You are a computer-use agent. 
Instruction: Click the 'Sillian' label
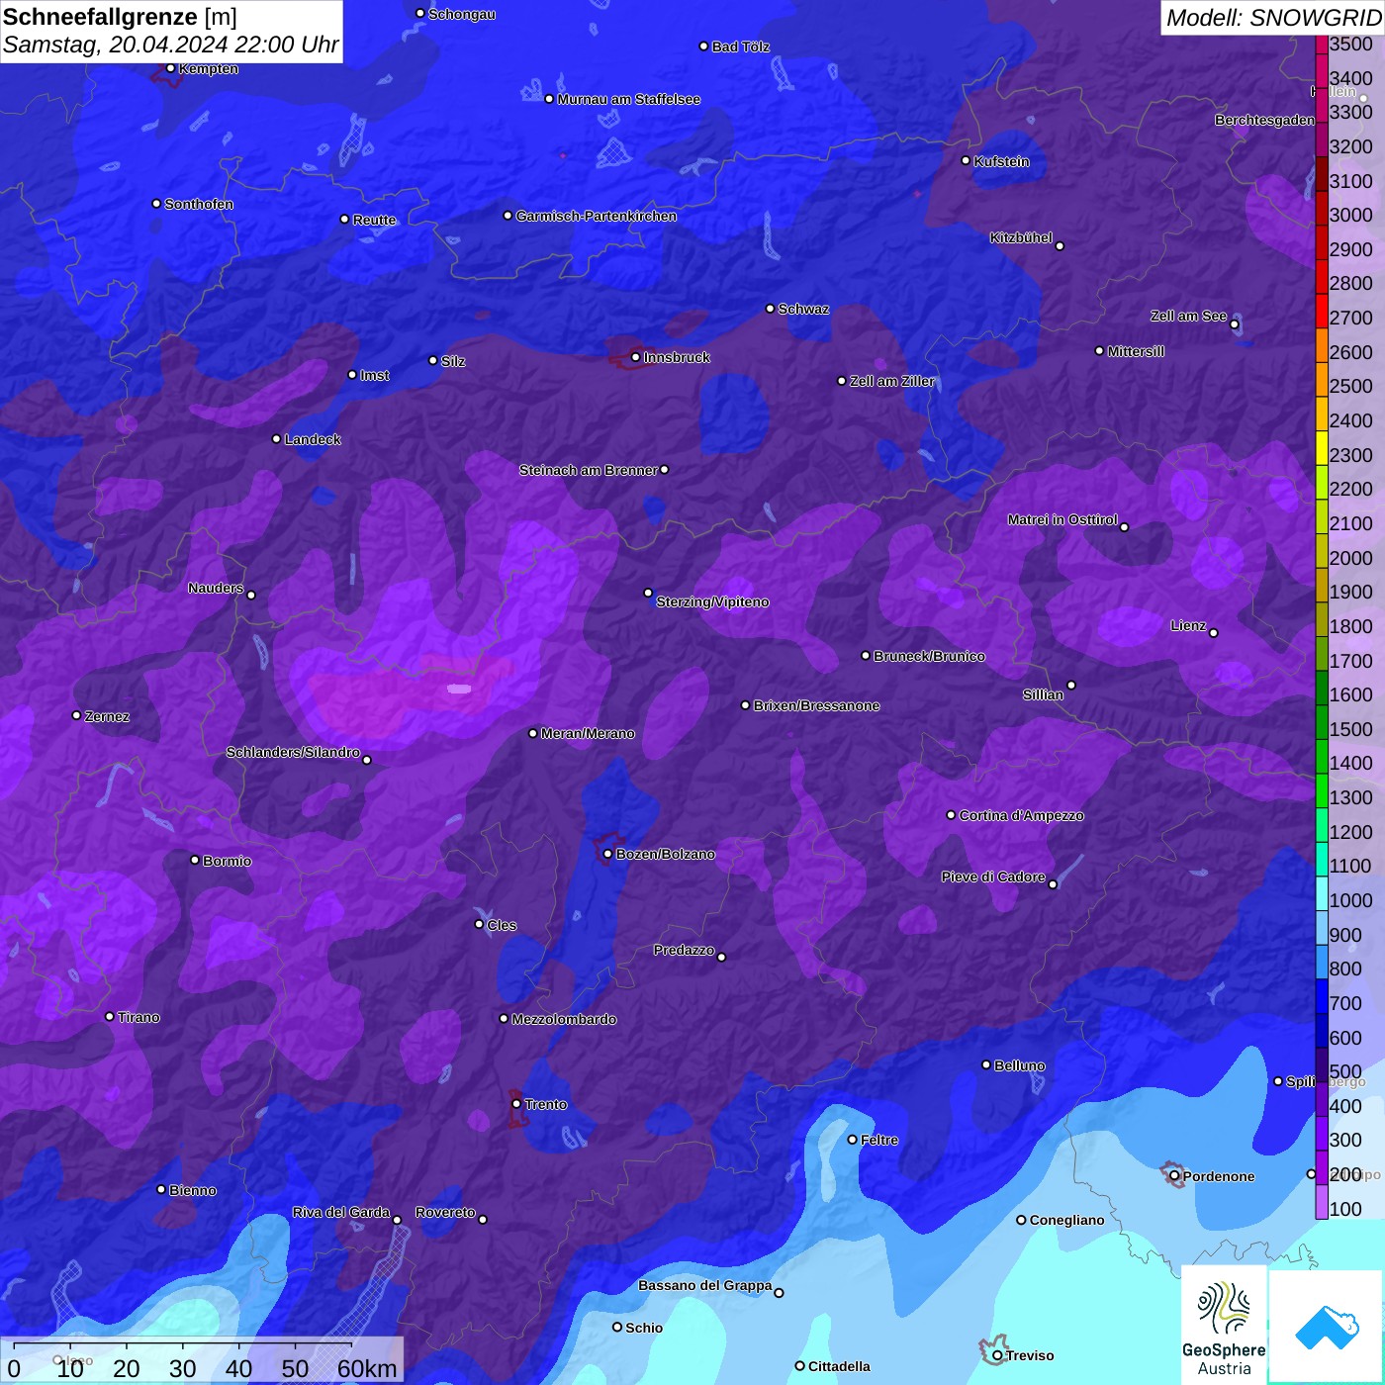[x=1044, y=694]
